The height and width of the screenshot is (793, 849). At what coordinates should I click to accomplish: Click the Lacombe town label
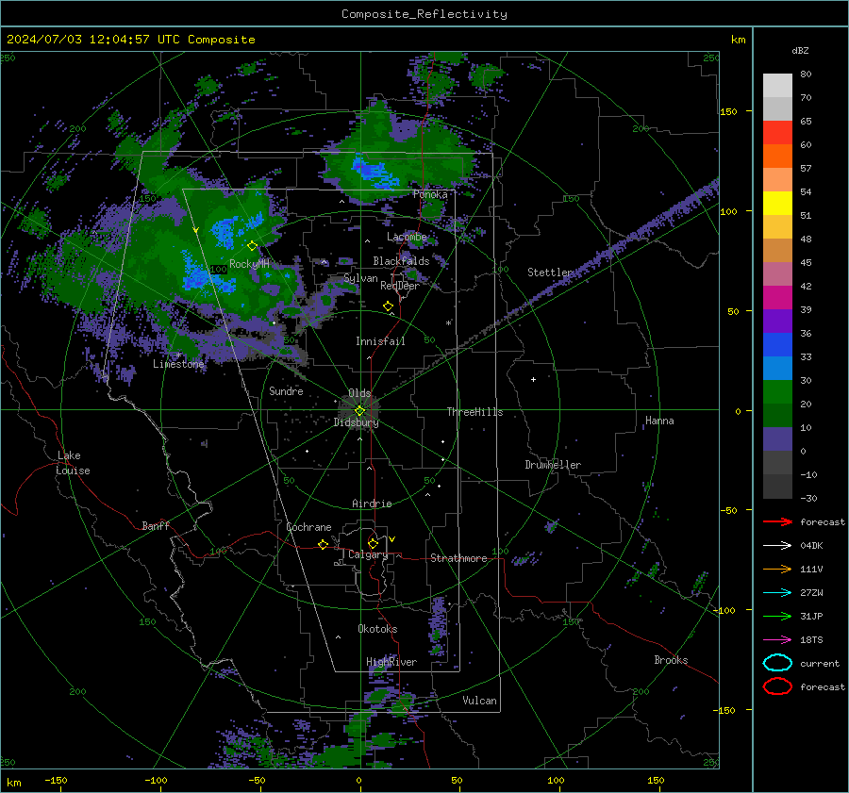(x=407, y=237)
